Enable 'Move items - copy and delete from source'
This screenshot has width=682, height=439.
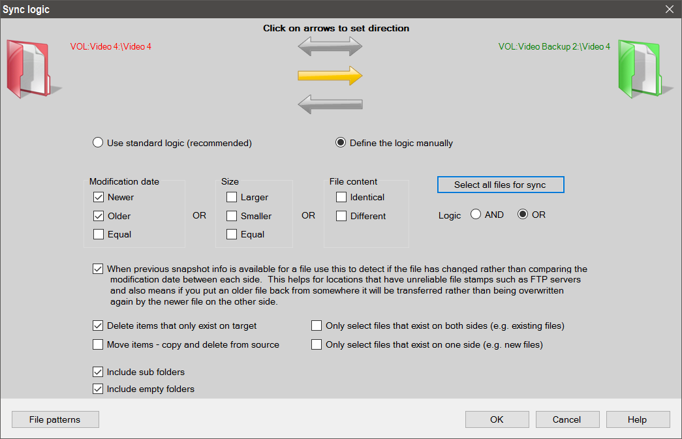coord(99,344)
